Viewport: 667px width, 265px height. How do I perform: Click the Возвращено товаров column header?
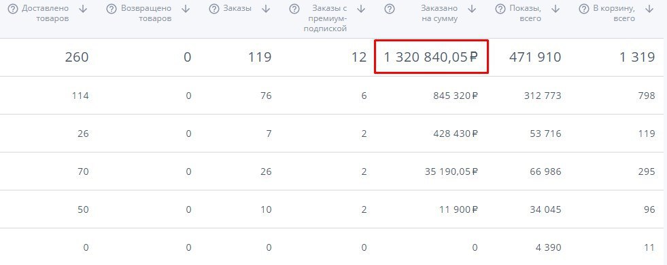146,14
